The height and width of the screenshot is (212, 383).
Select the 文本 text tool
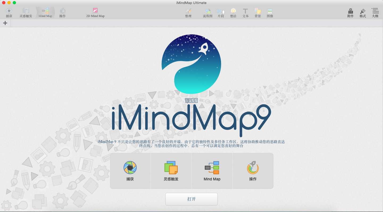point(245,13)
